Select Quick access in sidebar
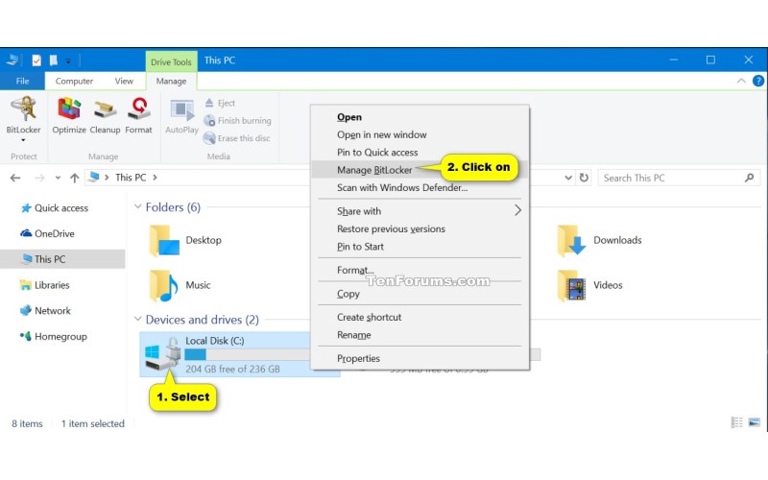 click(x=55, y=208)
